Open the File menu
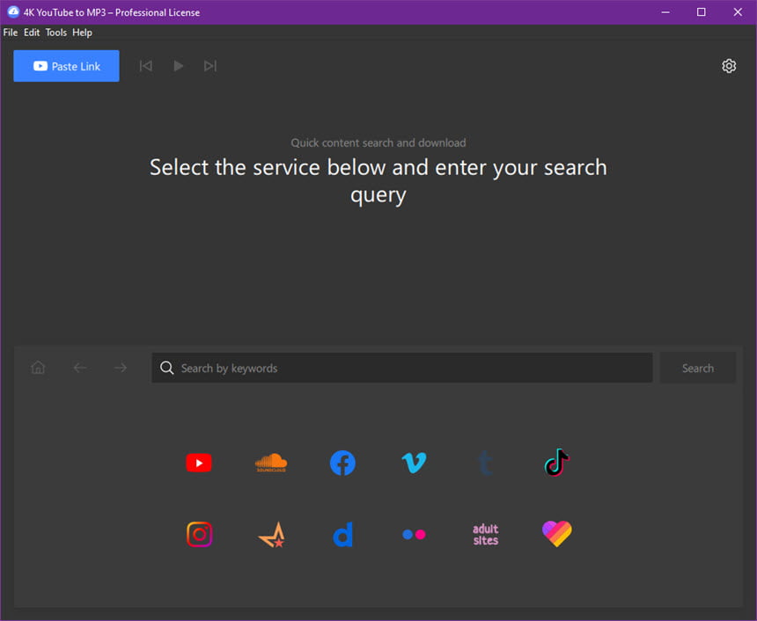 [x=11, y=33]
